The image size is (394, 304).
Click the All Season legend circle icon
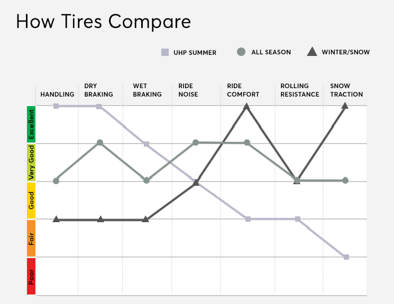point(241,52)
